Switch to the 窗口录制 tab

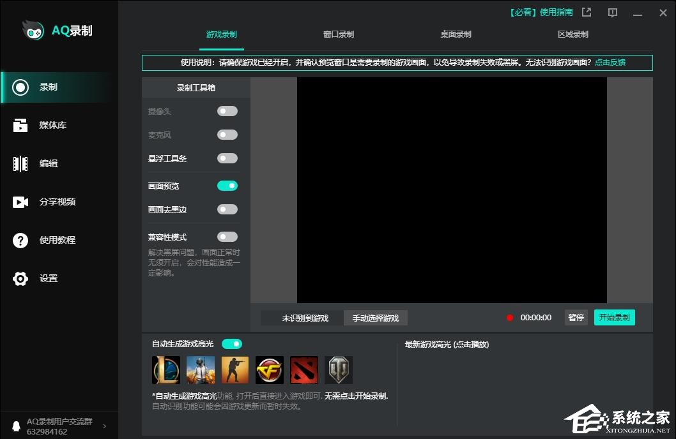coord(338,34)
